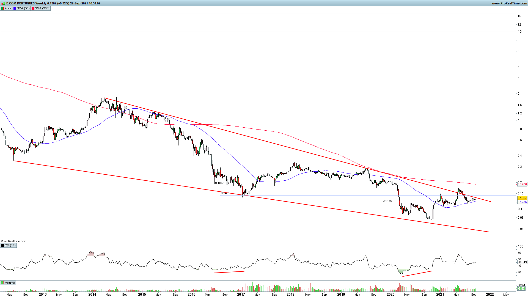This screenshot has width=528, height=297.
Task: Click the red 0.1906 SMA value tag
Action: point(522,184)
